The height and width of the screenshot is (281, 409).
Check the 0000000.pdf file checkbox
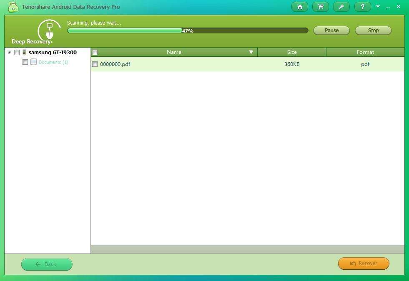95,64
